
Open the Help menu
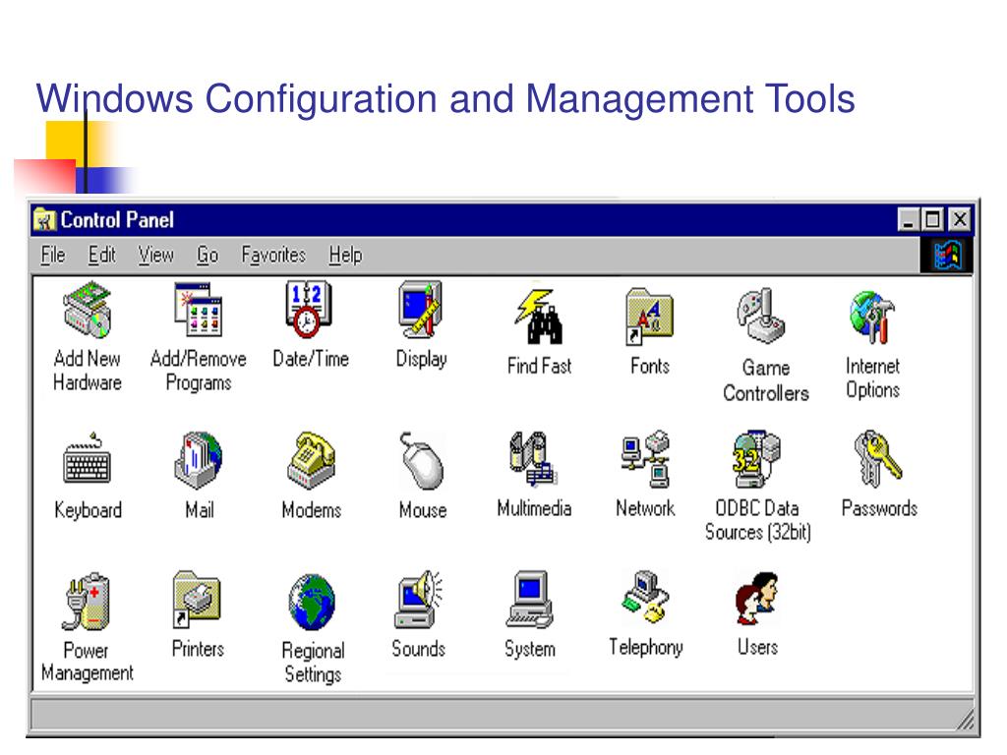click(345, 255)
